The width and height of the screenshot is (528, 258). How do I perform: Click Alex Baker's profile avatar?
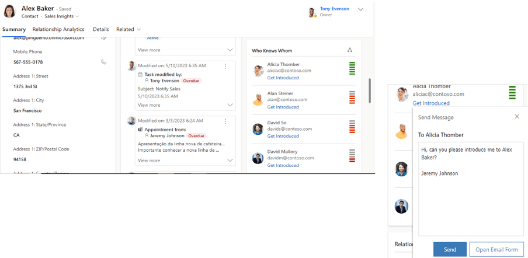tap(9, 12)
